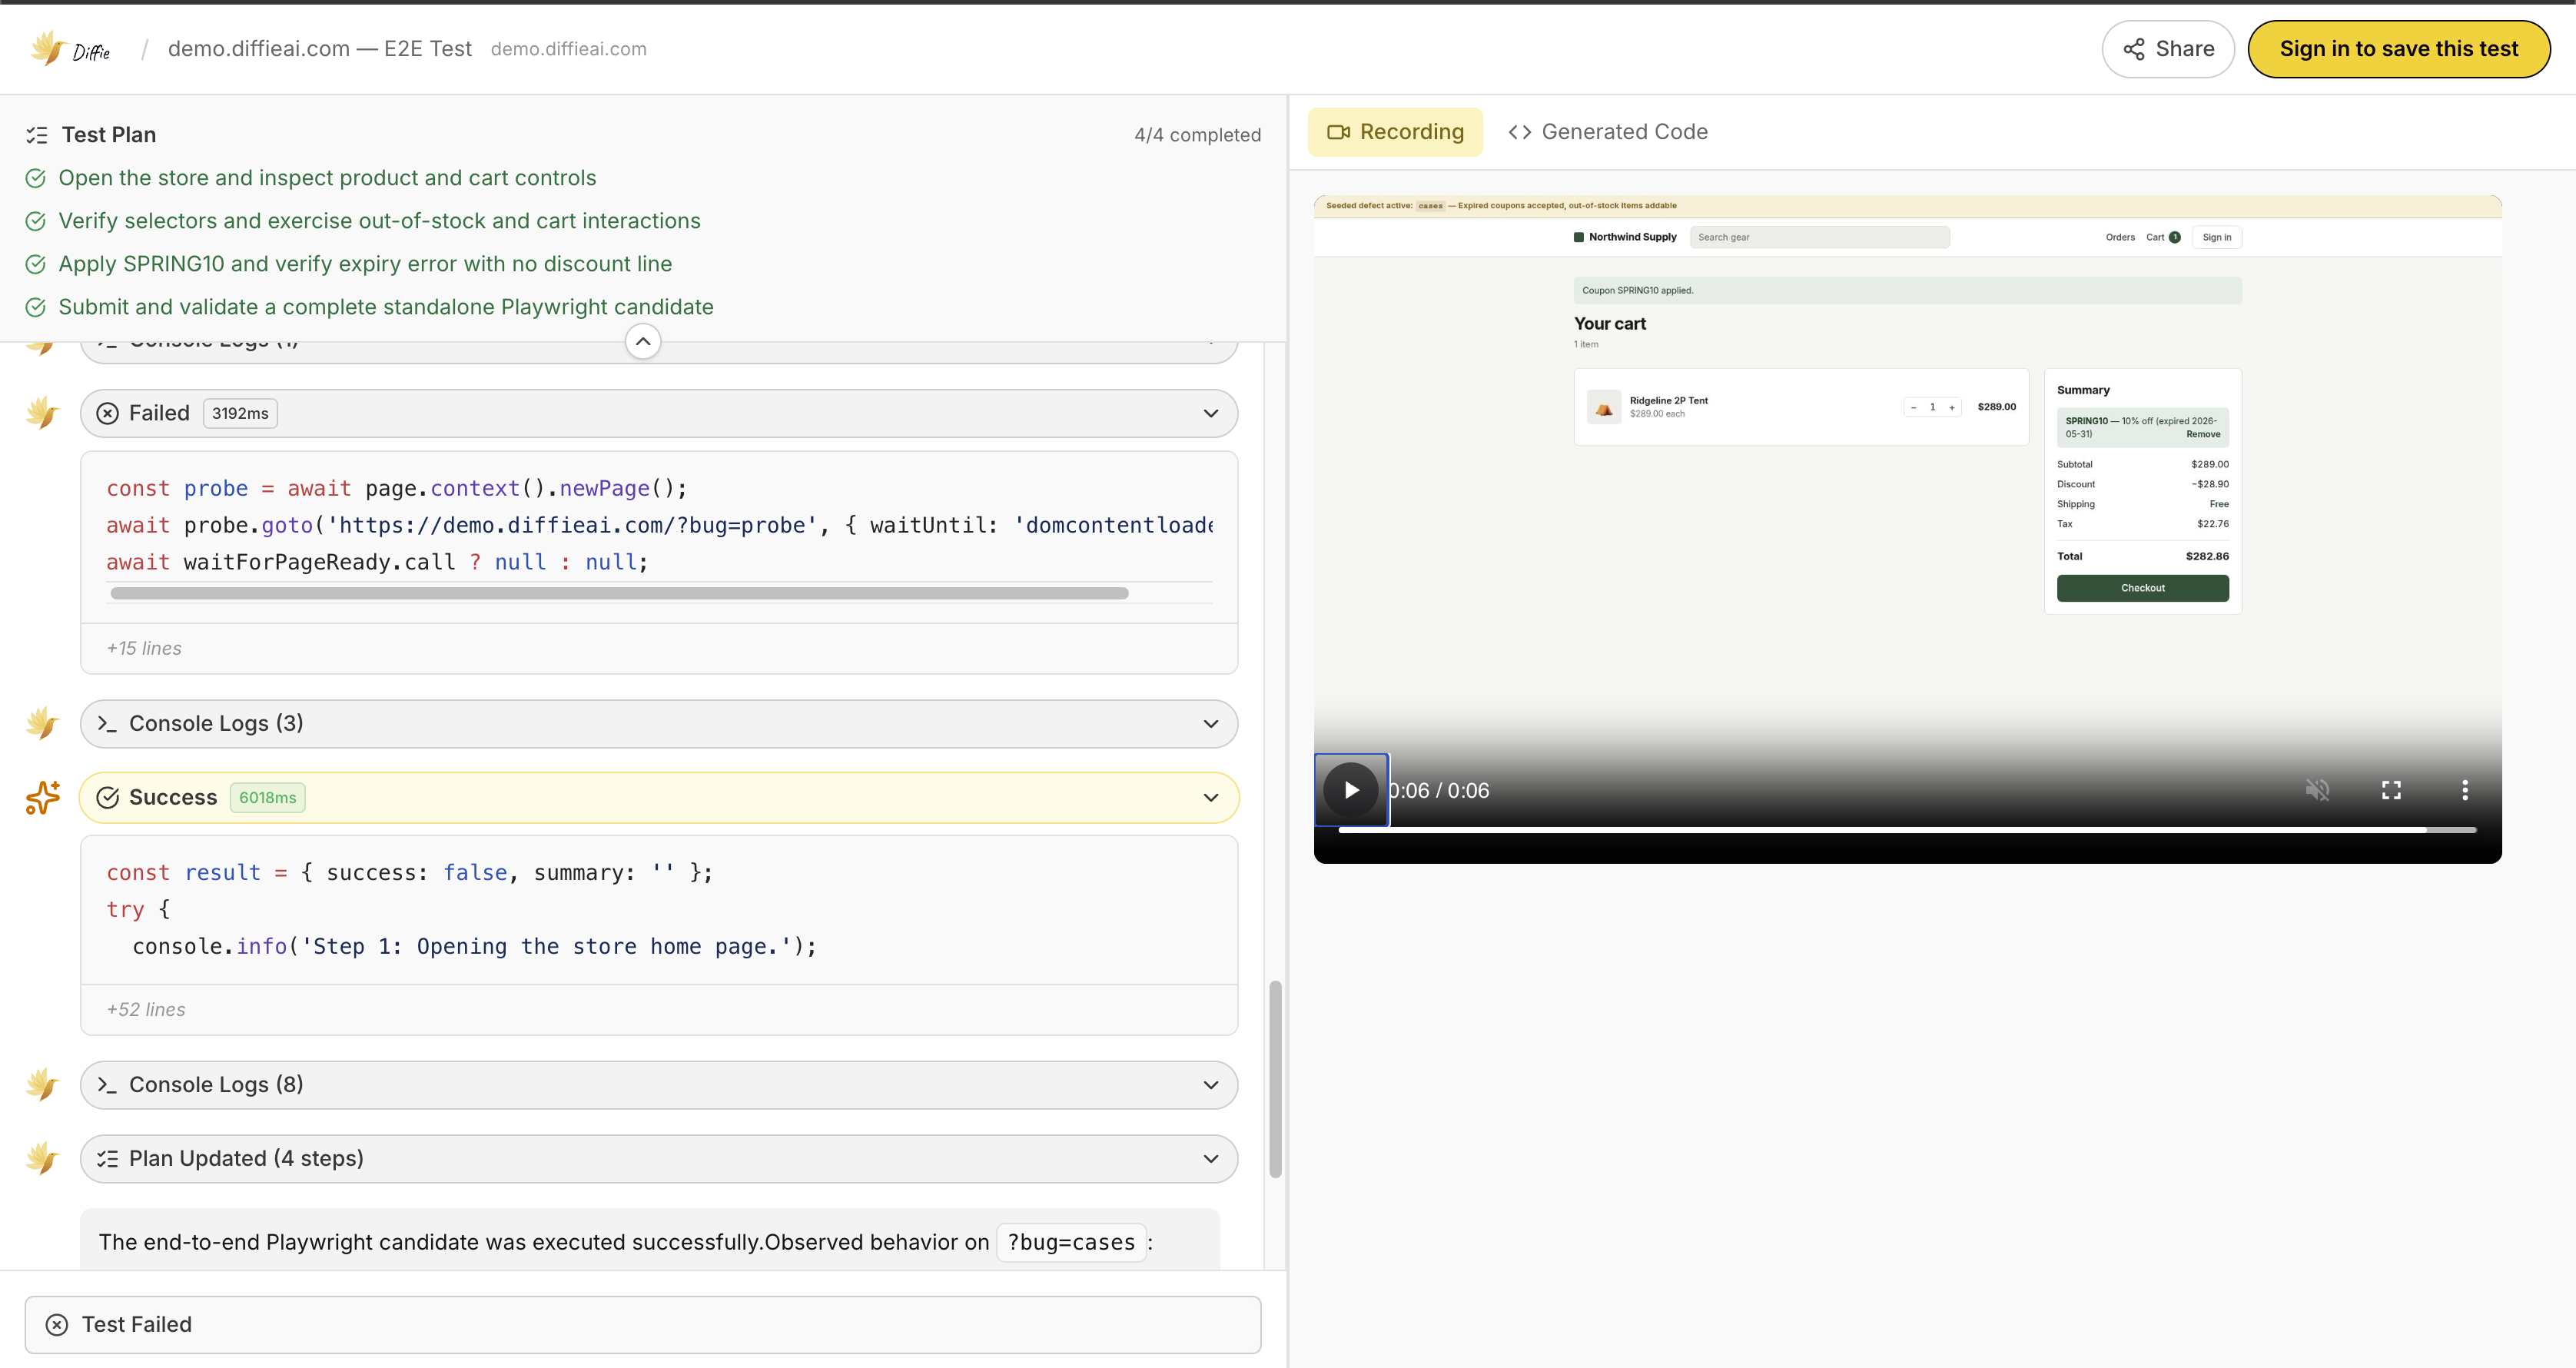Click the Diffie logo in the header

pos(70,49)
